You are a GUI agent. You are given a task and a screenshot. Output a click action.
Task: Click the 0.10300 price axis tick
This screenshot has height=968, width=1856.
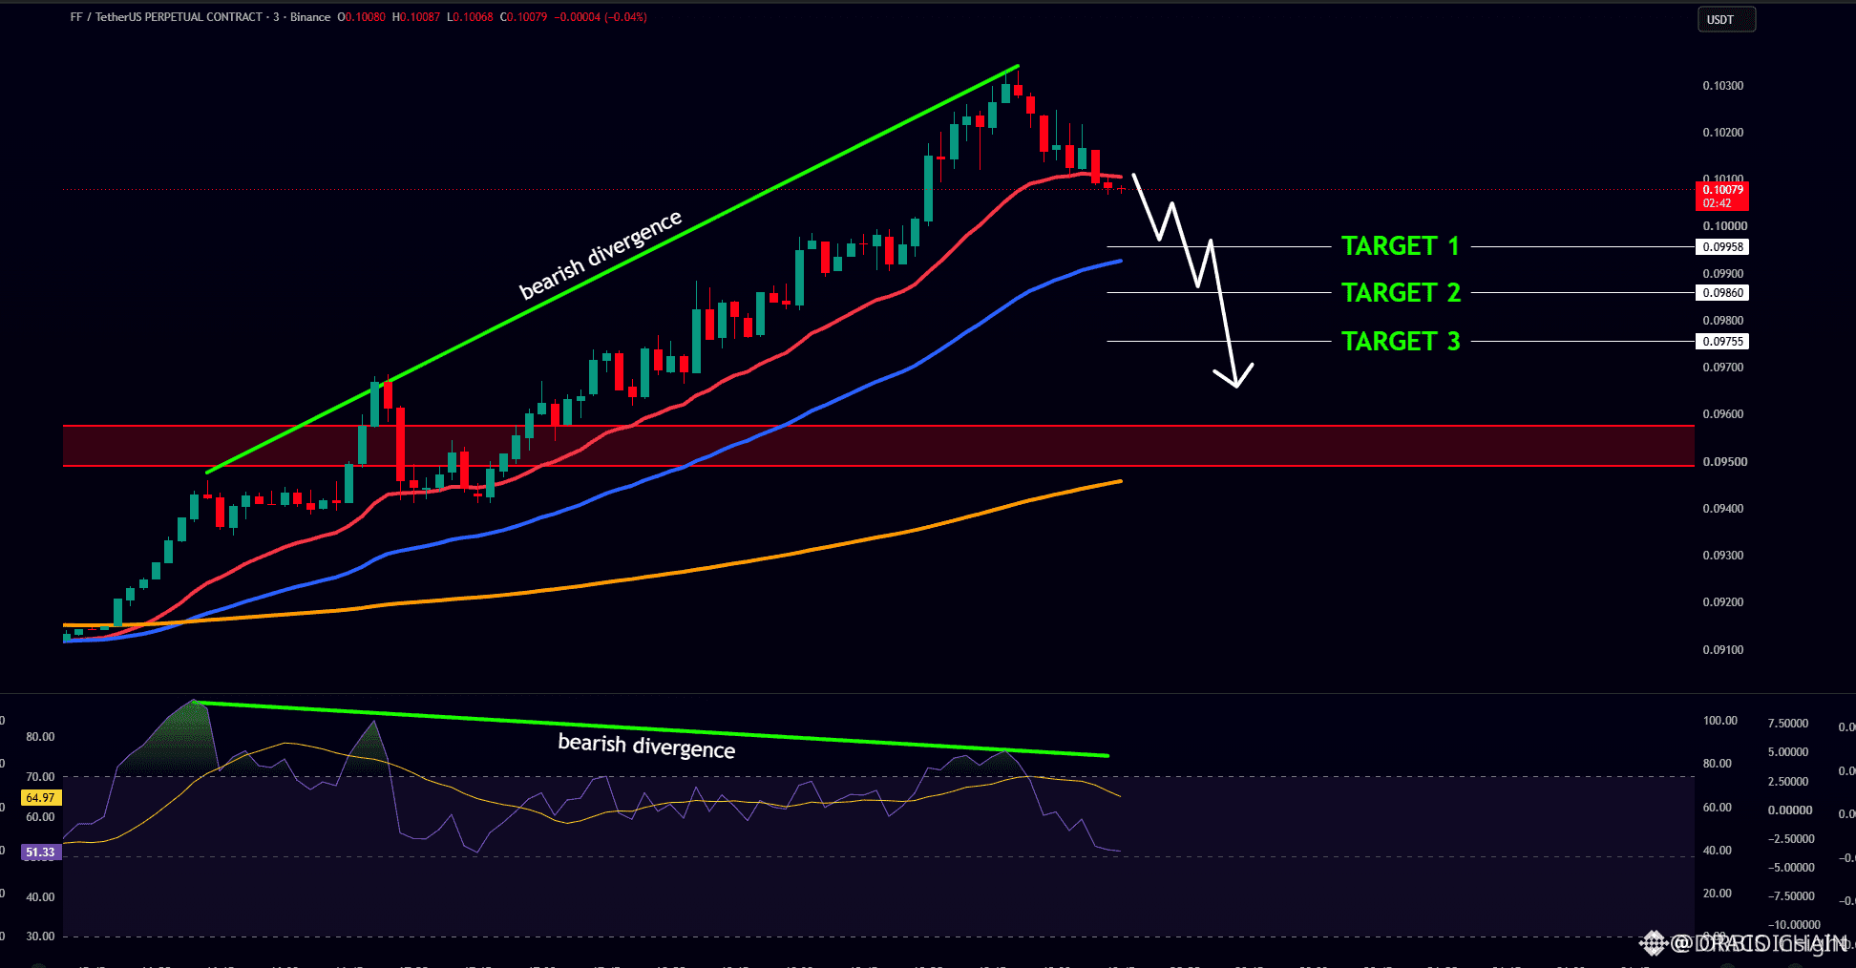[1723, 86]
